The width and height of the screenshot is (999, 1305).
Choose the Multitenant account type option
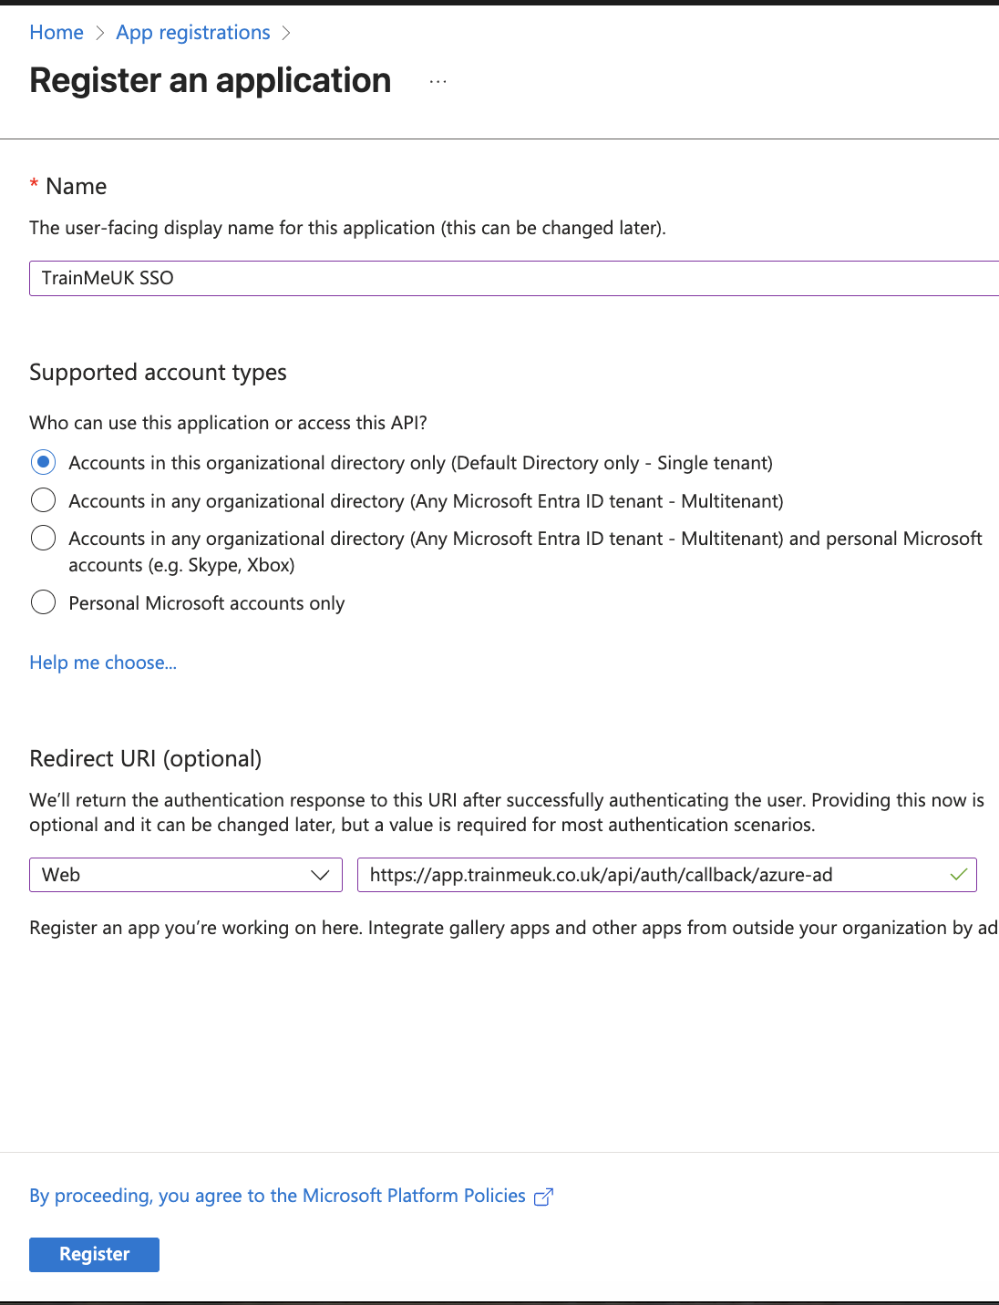[x=43, y=500]
